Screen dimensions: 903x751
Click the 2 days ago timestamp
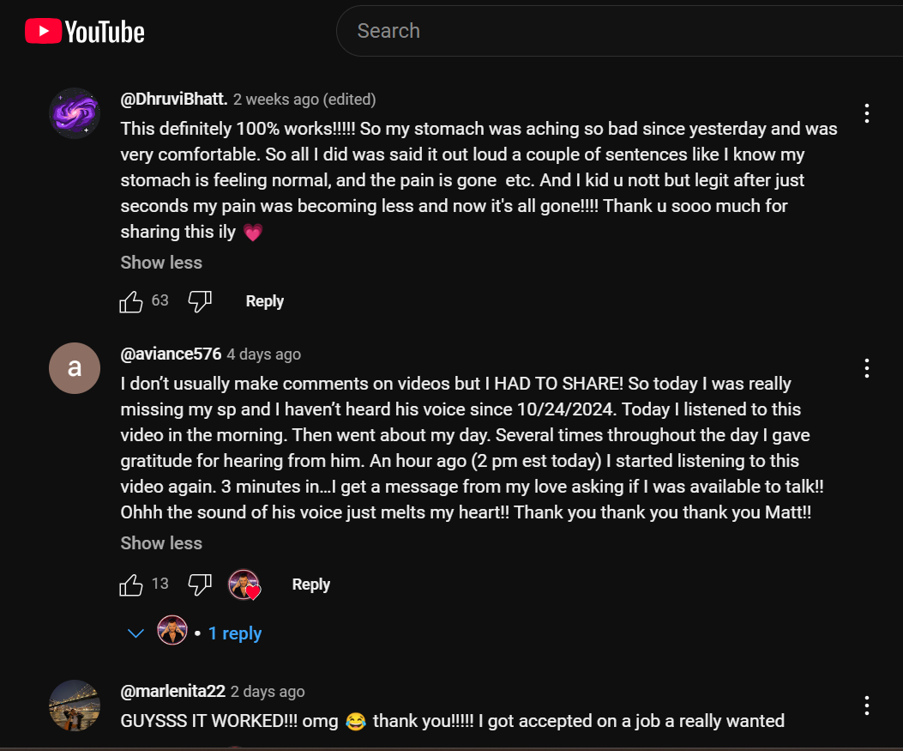[x=268, y=692]
